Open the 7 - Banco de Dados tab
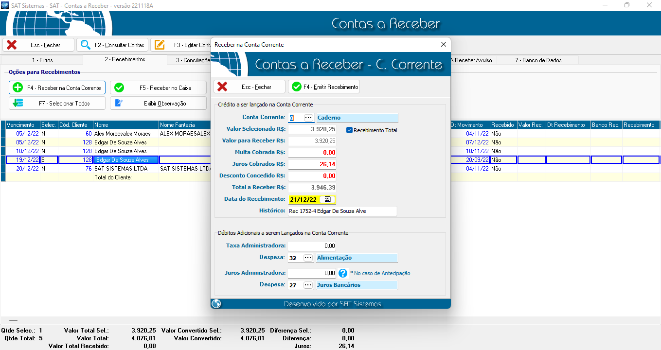Image resolution: width=661 pixels, height=350 pixels. pyautogui.click(x=538, y=60)
